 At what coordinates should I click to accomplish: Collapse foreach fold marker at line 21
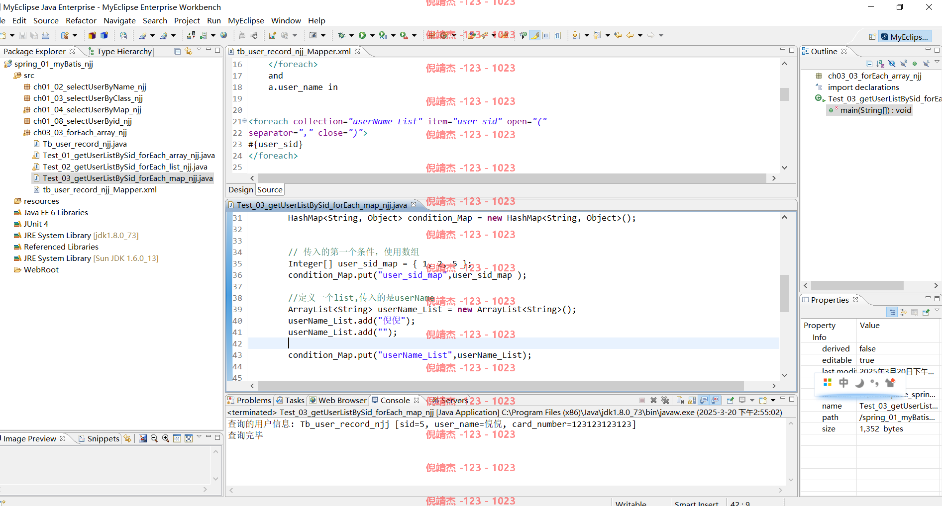pyautogui.click(x=244, y=121)
